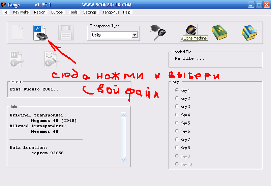Viewport: 271px width, 186px height.
Task: Select the Key 4 radio button
Action: click(177, 115)
